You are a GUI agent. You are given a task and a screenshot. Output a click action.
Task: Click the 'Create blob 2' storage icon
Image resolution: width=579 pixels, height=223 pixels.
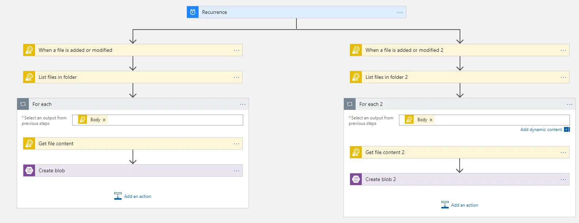coord(356,179)
